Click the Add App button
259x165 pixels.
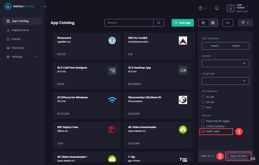pos(182,23)
